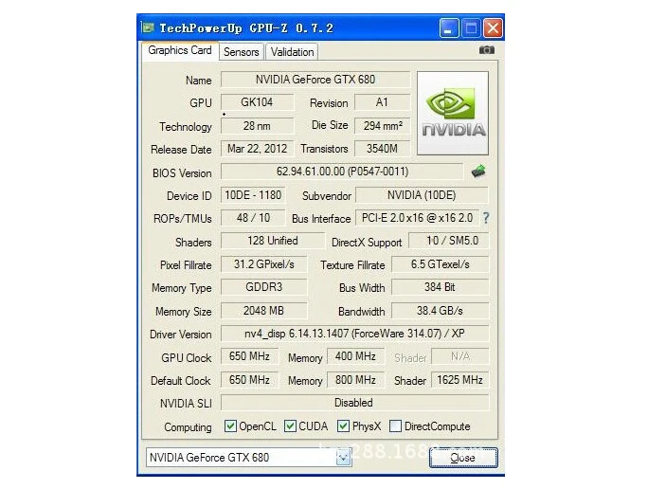The image size is (648, 489).
Task: Click the Bus Interface question mark
Action: (x=486, y=218)
